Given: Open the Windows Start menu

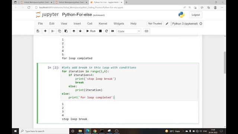Looking at the screenshot, I should tap(15, 131).
